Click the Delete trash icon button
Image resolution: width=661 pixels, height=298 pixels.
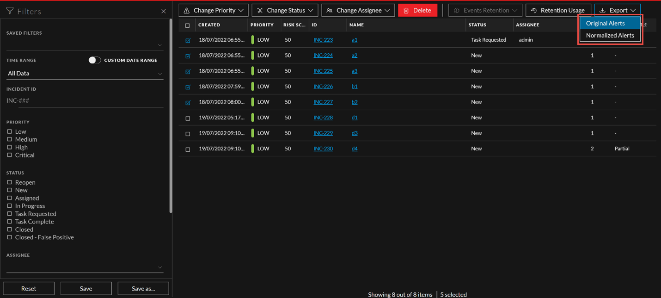click(x=406, y=10)
